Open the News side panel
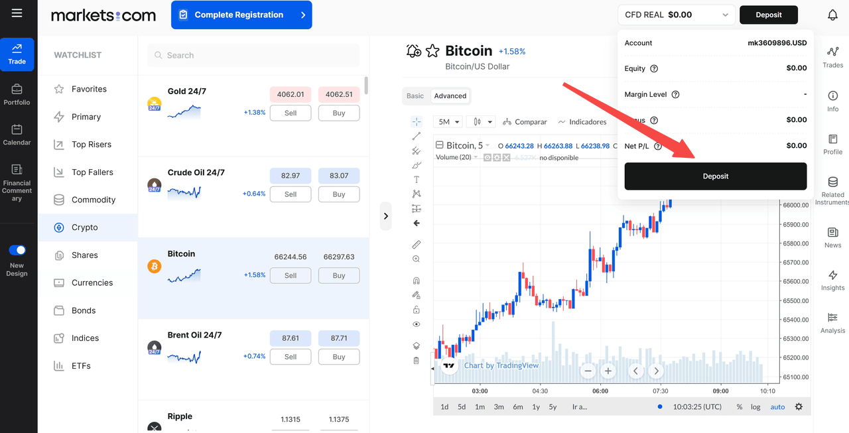The width and height of the screenshot is (849, 433). pyautogui.click(x=833, y=237)
